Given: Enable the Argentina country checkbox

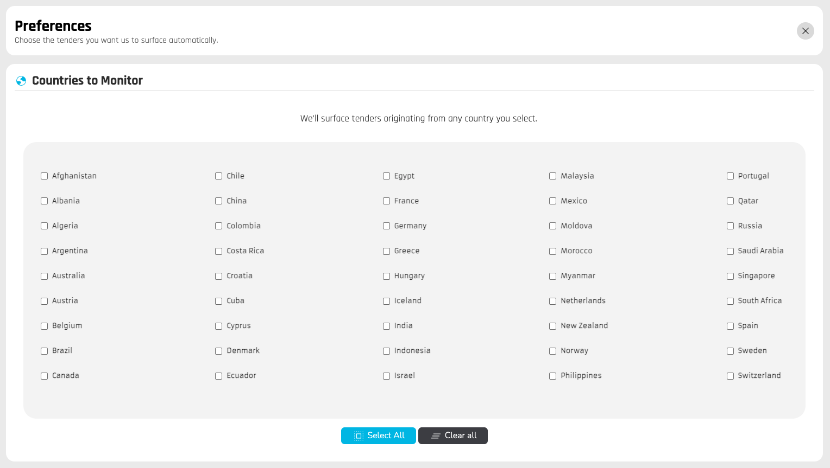Looking at the screenshot, I should pyautogui.click(x=45, y=251).
